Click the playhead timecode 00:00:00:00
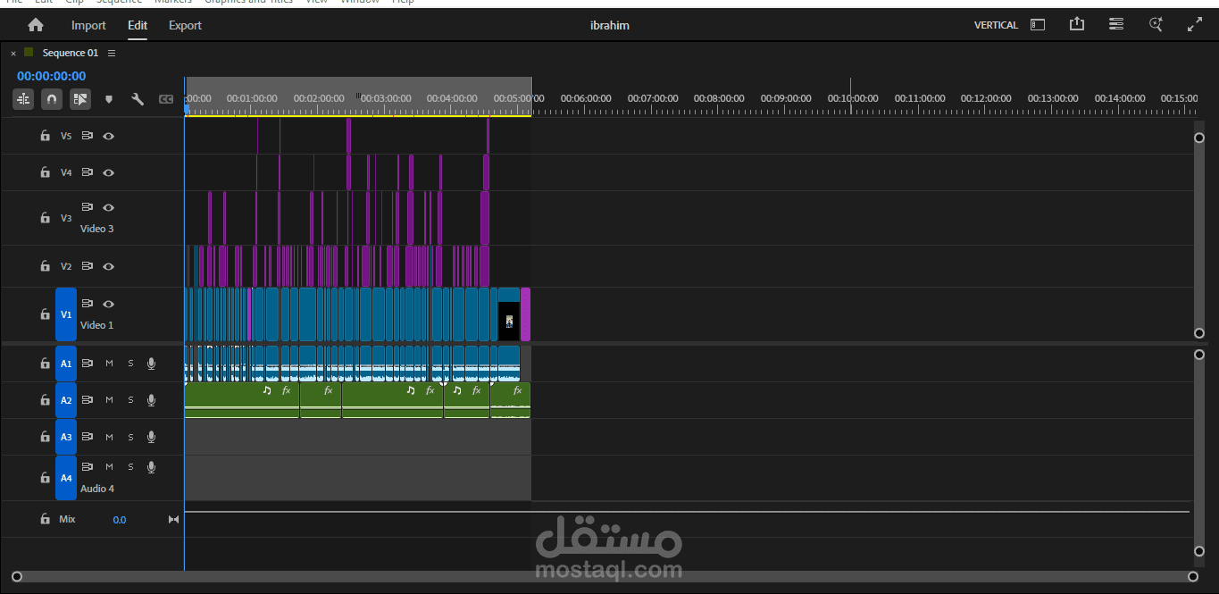 point(52,76)
